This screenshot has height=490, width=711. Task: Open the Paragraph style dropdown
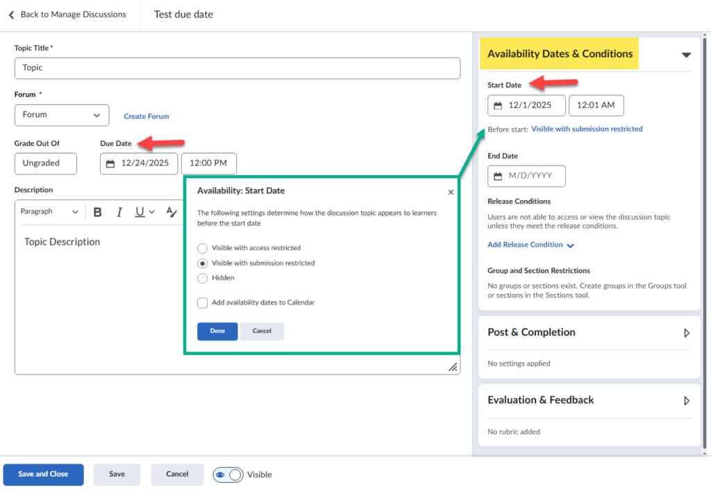click(49, 212)
